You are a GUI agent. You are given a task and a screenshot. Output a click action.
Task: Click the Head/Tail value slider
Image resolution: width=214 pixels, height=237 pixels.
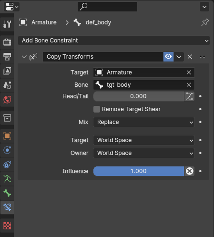139,96
